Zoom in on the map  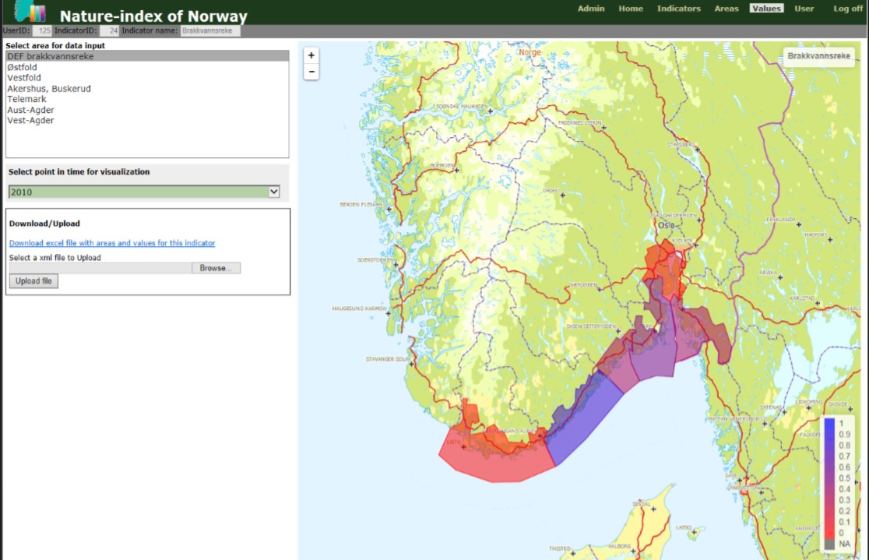[311, 56]
